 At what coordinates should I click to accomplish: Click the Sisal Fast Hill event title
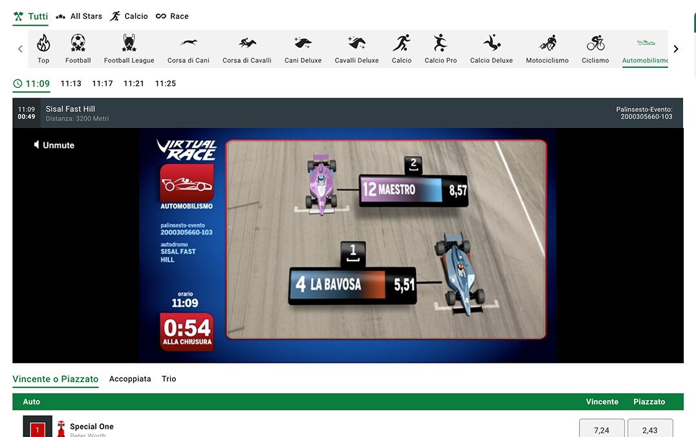point(70,109)
